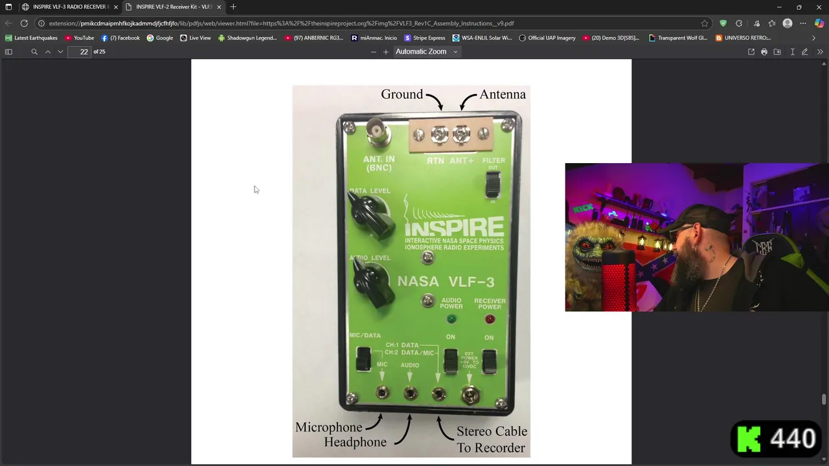The height and width of the screenshot is (466, 829).
Task: Open the media control music icon
Action: (x=756, y=23)
